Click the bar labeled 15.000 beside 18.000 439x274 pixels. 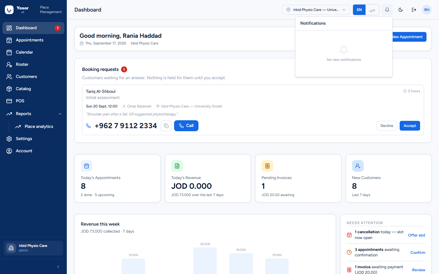tap(277, 266)
